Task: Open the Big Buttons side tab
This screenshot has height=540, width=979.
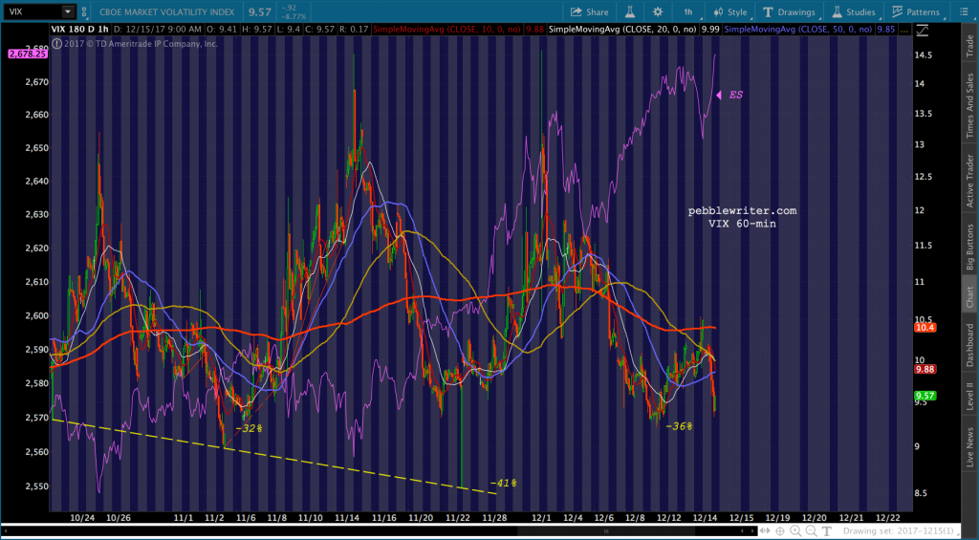Action: click(969, 246)
